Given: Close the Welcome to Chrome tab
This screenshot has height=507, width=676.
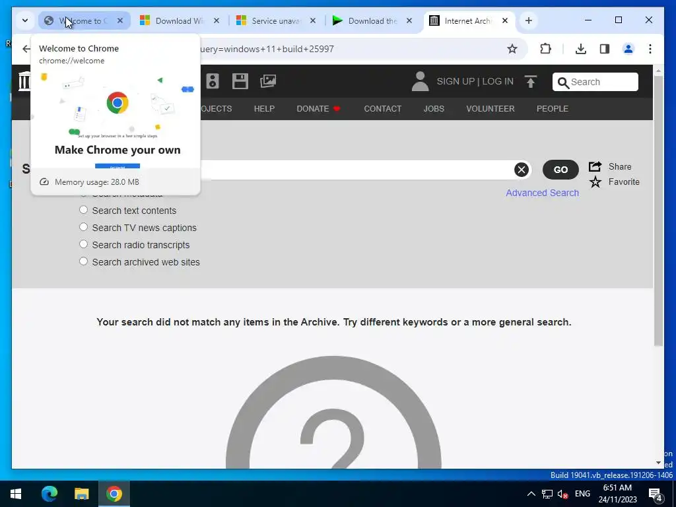Looking at the screenshot, I should point(120,20).
